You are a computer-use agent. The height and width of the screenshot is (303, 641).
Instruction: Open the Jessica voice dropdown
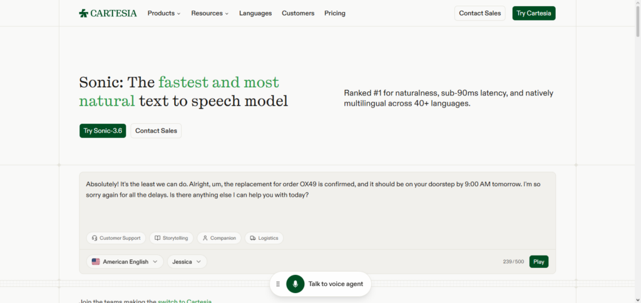187,262
